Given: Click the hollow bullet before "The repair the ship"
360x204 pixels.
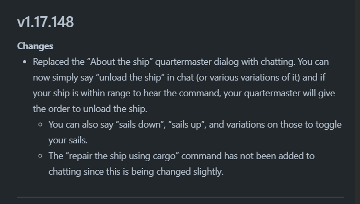Looking at the screenshot, I should click(40, 156).
